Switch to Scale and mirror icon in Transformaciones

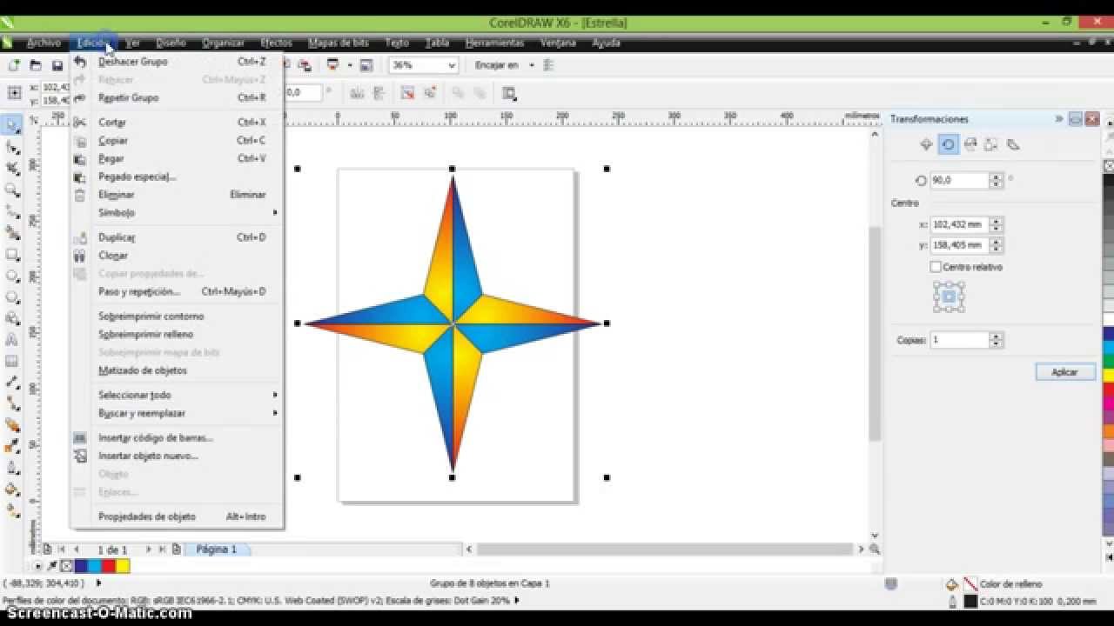point(970,144)
